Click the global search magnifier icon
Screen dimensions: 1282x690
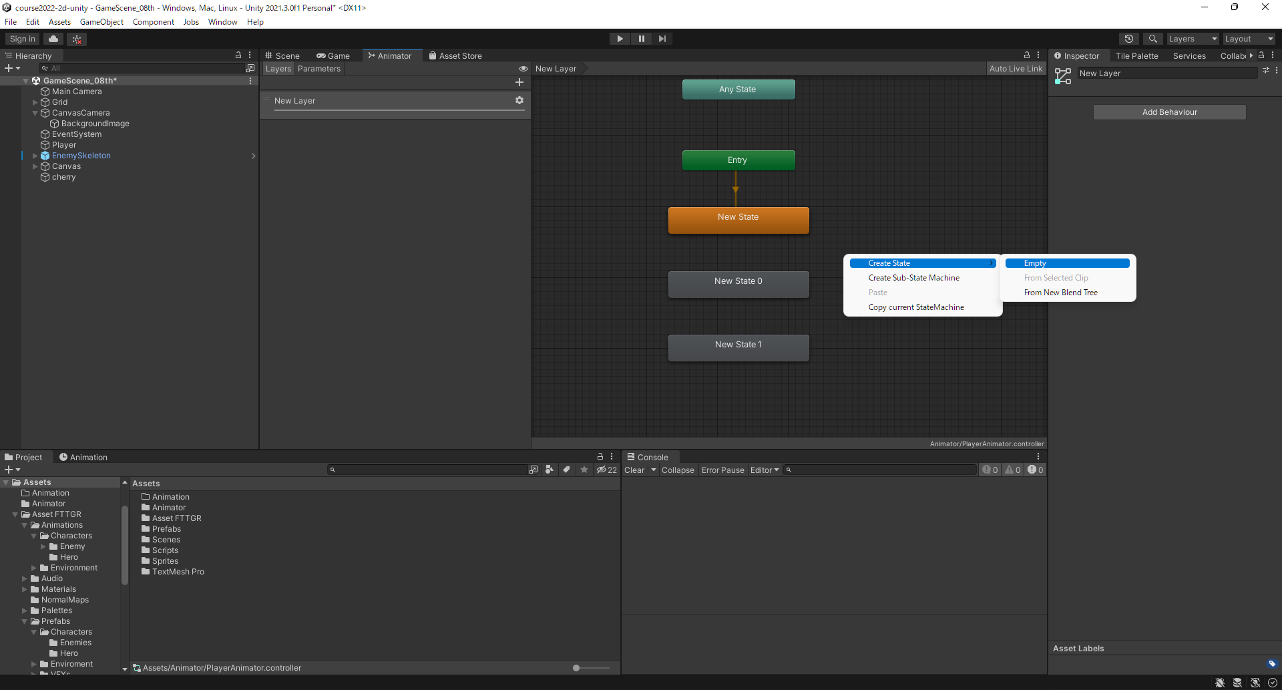pos(1152,39)
